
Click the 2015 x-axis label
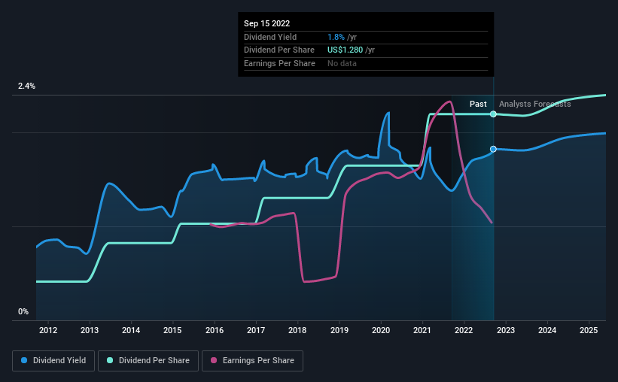coord(172,330)
